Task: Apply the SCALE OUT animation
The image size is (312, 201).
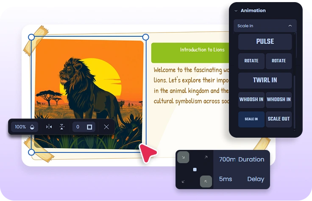Action: [279, 119]
